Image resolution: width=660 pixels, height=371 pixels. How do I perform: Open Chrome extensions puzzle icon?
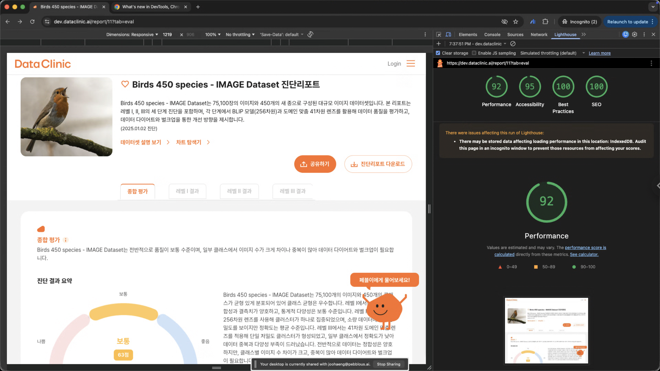545,21
